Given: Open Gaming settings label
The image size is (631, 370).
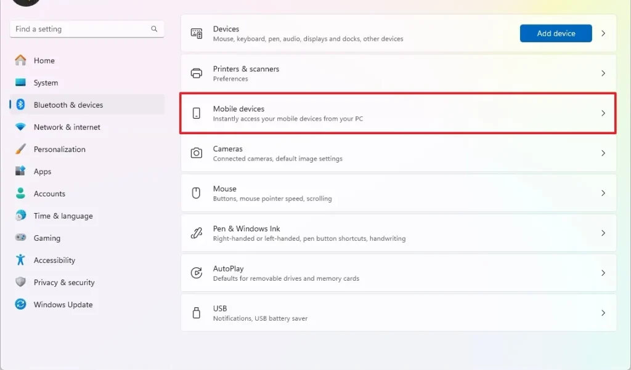Looking at the screenshot, I should coord(47,238).
